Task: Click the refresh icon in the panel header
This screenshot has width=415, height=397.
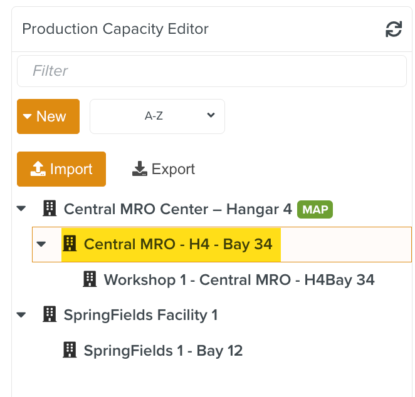Action: [393, 29]
